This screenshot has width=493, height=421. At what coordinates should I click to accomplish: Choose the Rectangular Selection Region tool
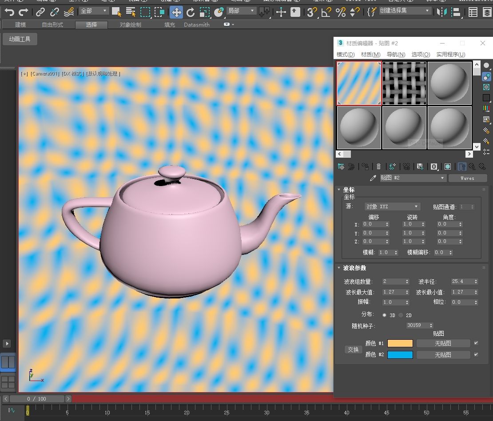click(x=145, y=12)
